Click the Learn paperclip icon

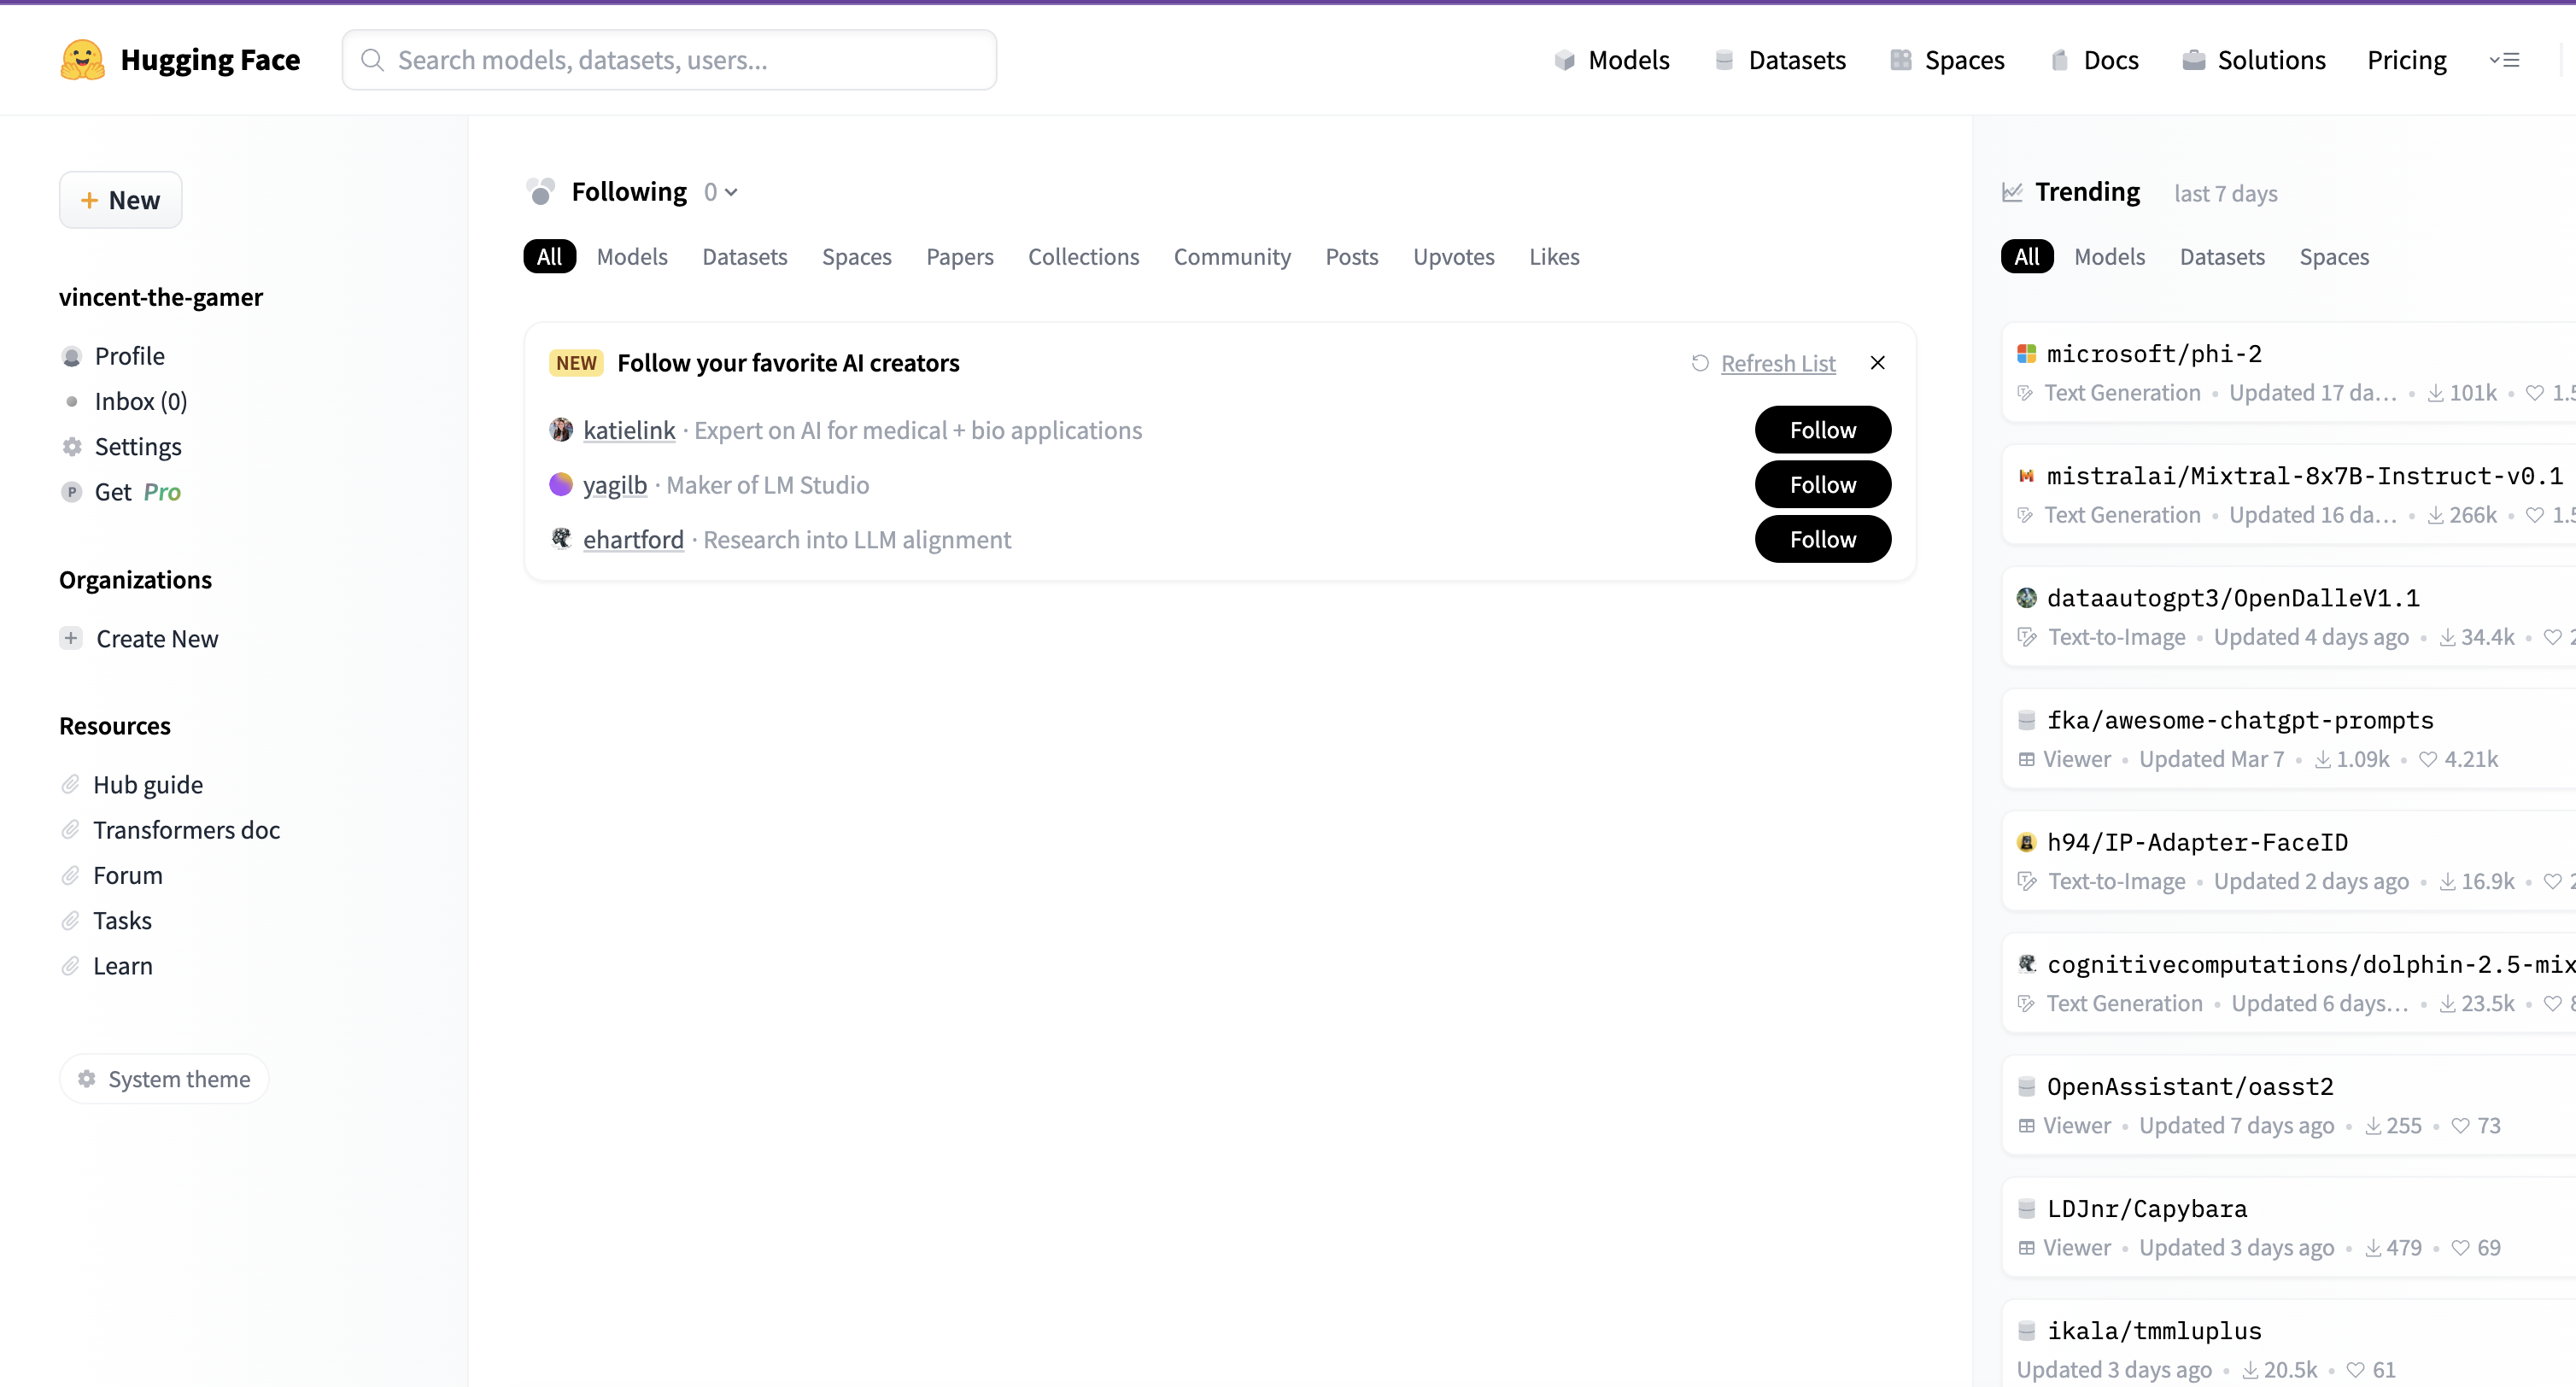point(70,966)
